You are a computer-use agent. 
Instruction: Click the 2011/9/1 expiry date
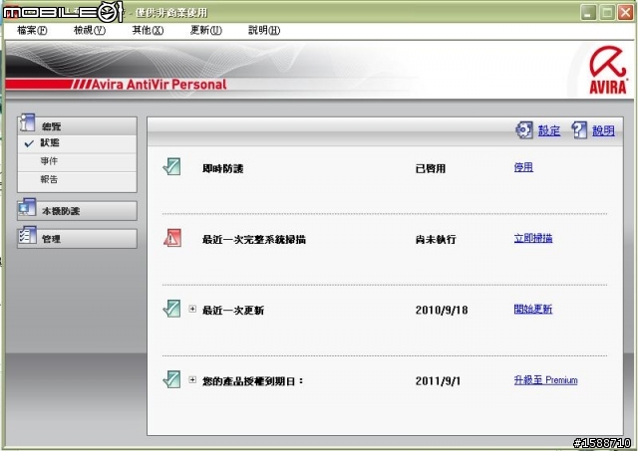coord(438,380)
